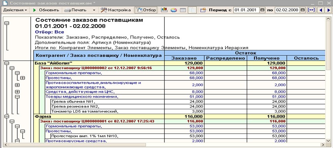Click the start date field 01.01.2001
This screenshot has height=148, width=333.
tap(246, 10)
